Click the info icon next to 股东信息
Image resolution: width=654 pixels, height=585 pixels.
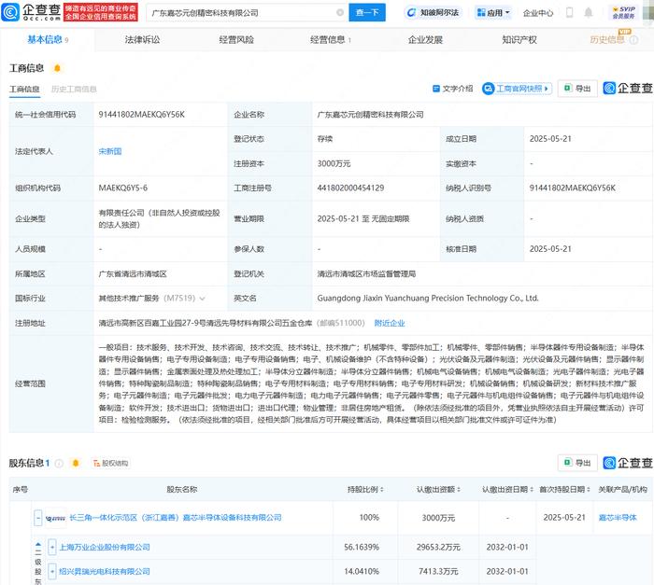coord(59,463)
